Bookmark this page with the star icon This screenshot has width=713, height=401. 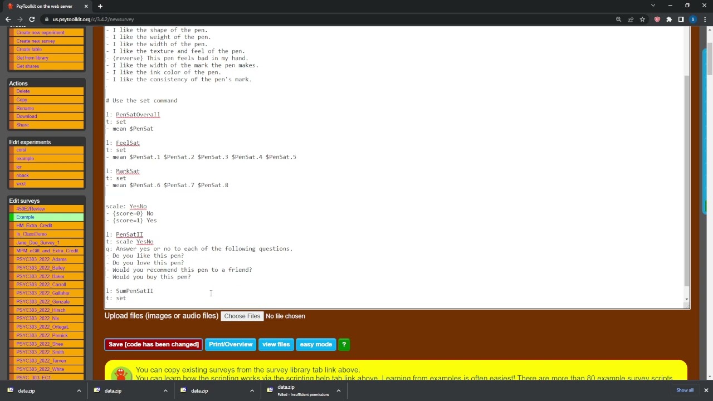point(642,19)
